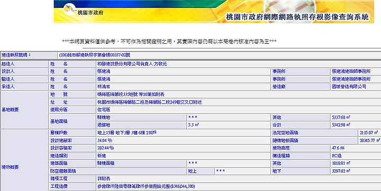Click the 桃園市政府網際網路執照存根影像查詢系統 banner title
Viewport: 381px width, 191px height.
[297, 17]
